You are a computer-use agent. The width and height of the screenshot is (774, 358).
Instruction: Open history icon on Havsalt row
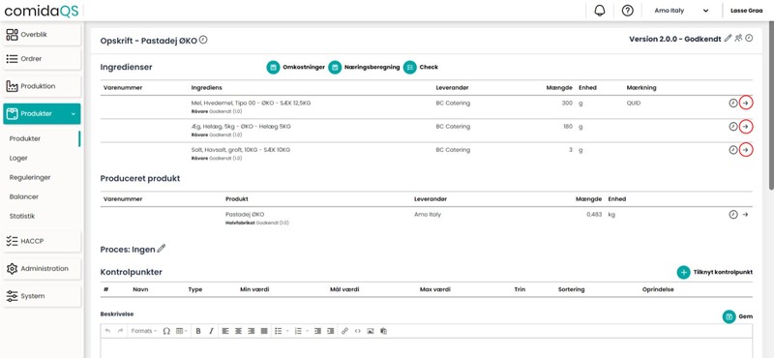pyautogui.click(x=733, y=150)
